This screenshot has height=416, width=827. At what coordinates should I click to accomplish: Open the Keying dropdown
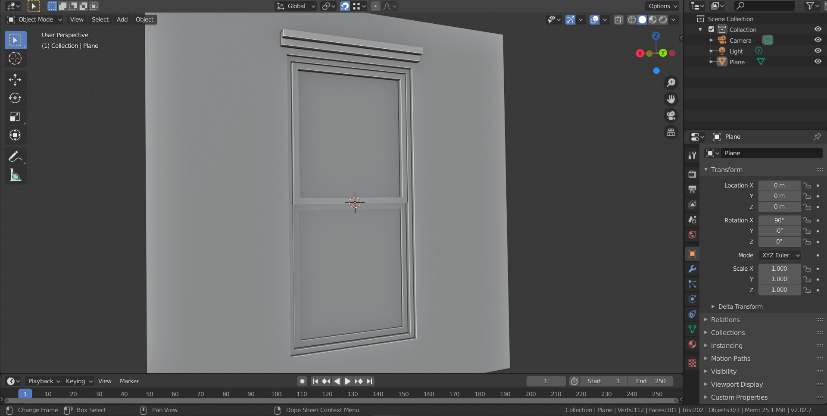tap(79, 381)
